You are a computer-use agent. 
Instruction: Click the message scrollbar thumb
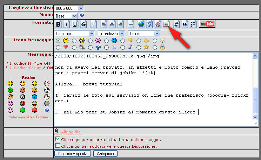pyautogui.click(x=255, y=100)
